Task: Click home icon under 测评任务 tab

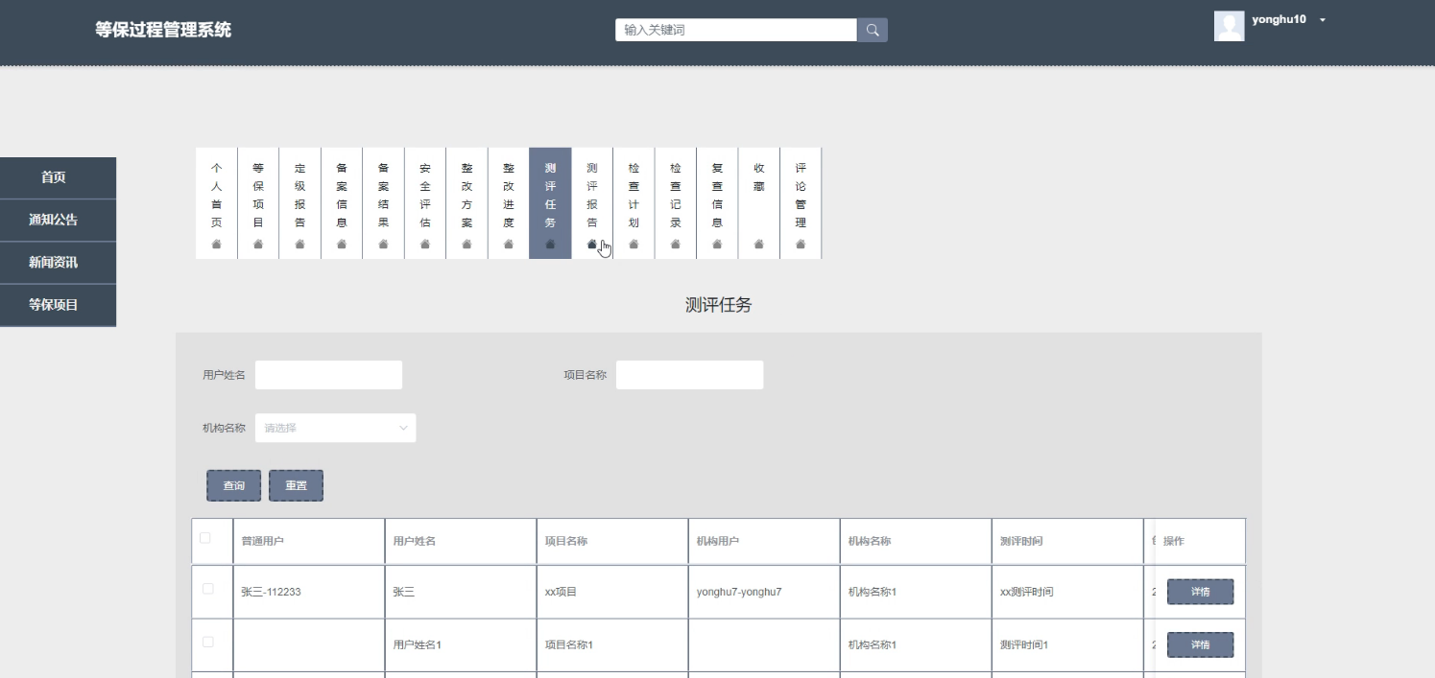Action: [550, 245]
